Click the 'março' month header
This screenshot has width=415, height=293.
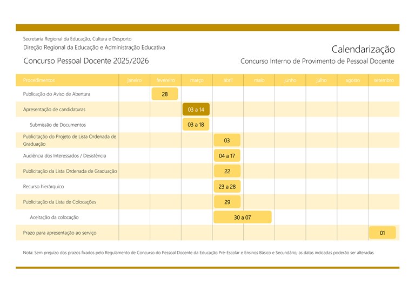tap(197, 80)
